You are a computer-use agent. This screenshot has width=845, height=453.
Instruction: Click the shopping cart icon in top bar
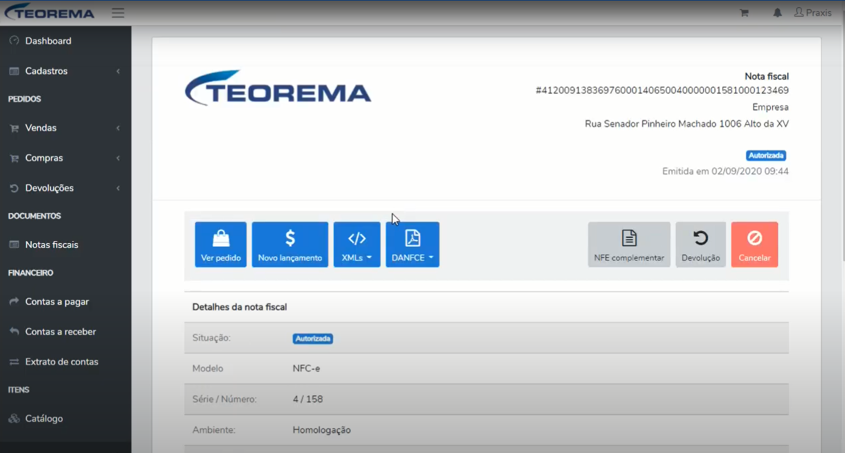(744, 13)
